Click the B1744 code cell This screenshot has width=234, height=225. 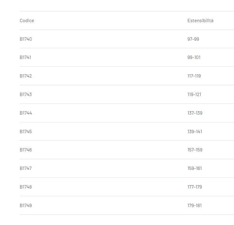click(x=26, y=113)
